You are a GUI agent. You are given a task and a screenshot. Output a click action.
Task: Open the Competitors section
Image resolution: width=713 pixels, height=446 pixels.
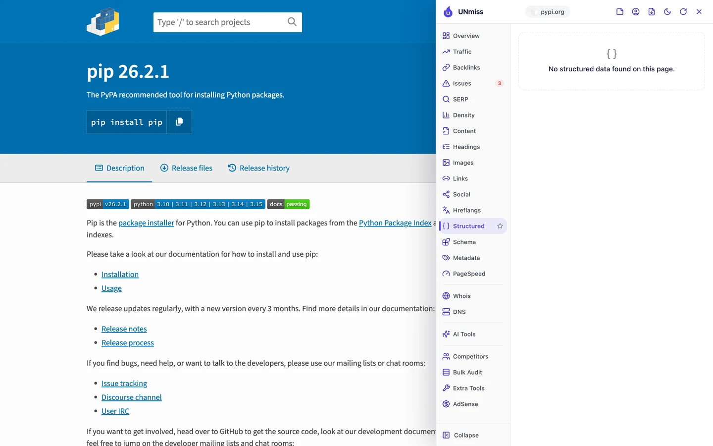473,356
